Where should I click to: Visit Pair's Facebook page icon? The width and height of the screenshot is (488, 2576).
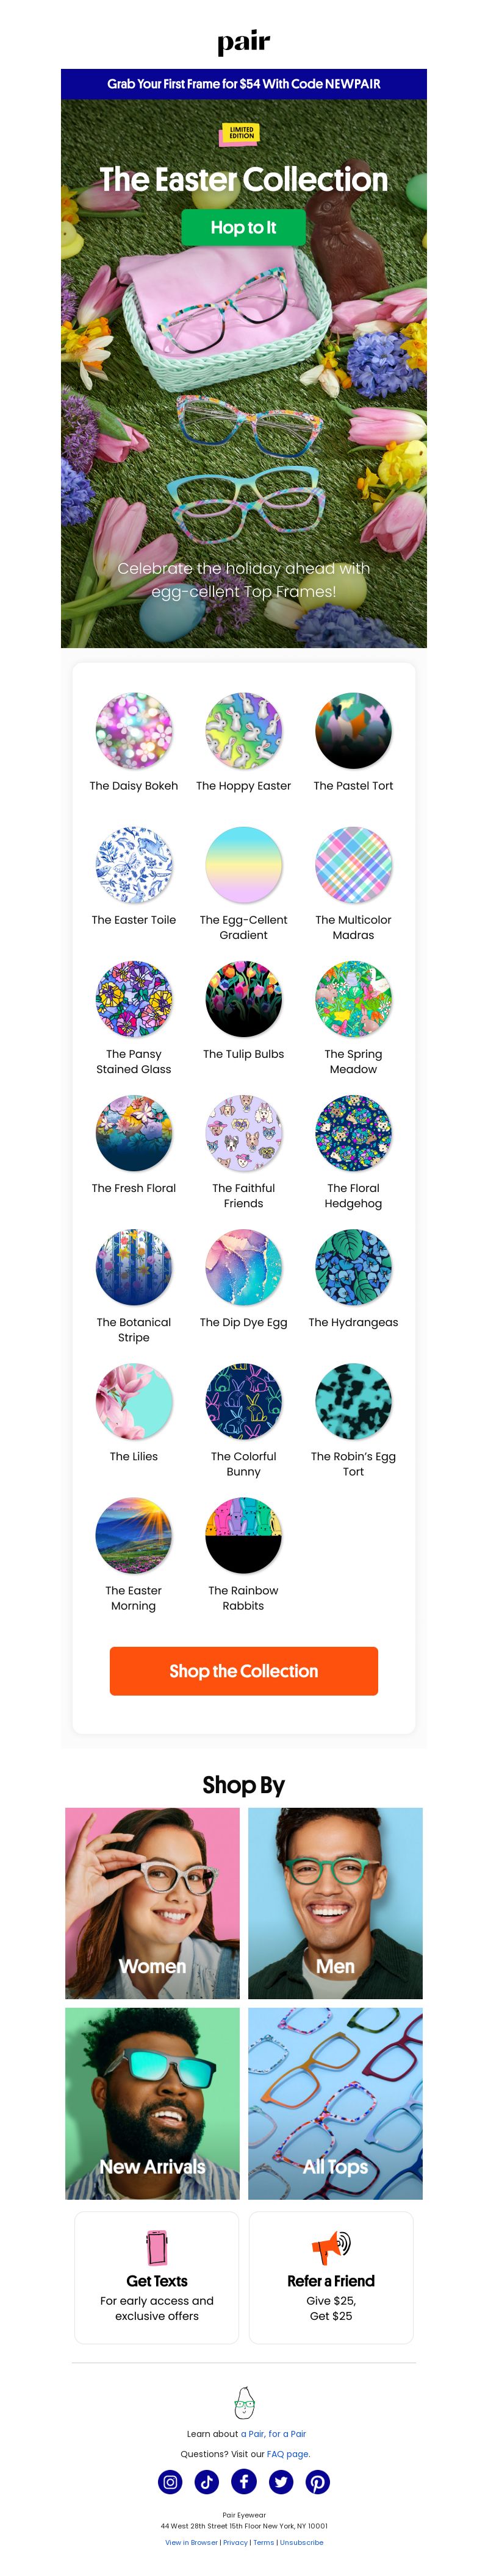[244, 2482]
